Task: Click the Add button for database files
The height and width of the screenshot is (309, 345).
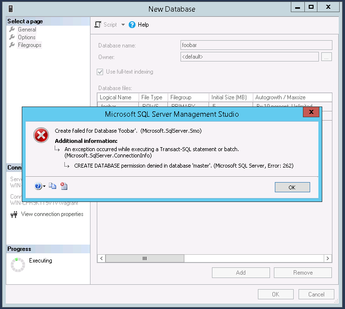Action: (241, 273)
